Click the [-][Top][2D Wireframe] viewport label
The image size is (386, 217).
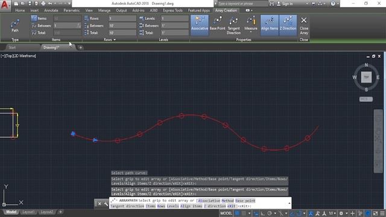(x=18, y=56)
